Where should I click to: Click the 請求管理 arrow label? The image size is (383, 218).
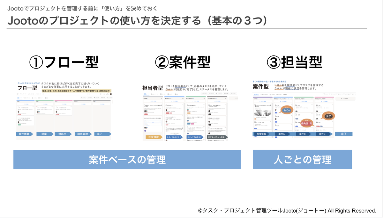click(x=83, y=134)
